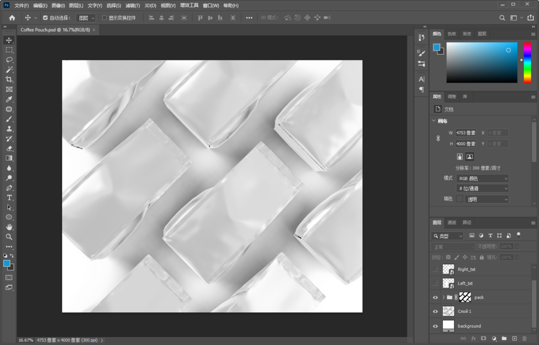
Task: Open the Filter menu
Action: [133, 5]
